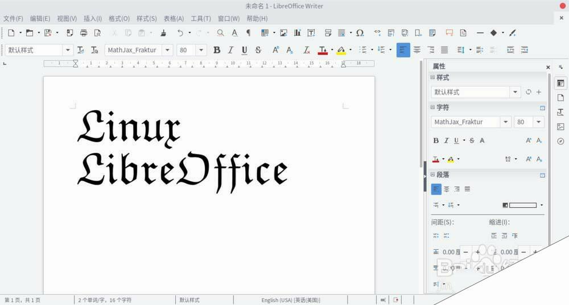
Task: Click word count in status bar
Action: (105, 300)
